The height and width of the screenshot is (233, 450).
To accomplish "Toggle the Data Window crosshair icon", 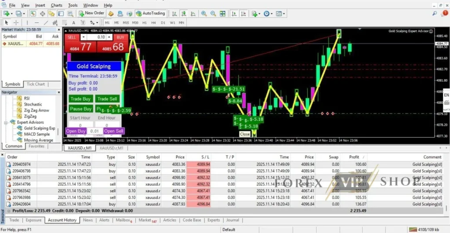I will [43, 14].
